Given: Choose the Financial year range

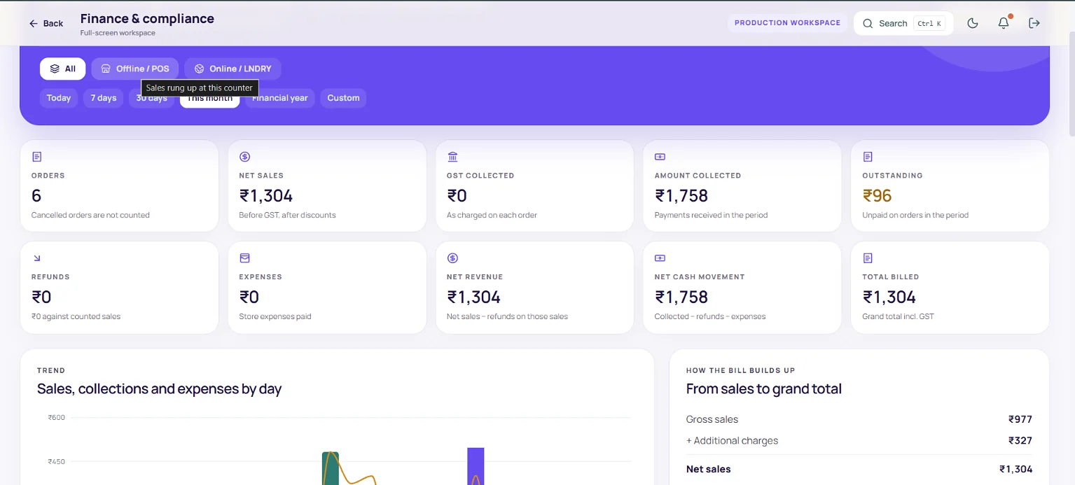Looking at the screenshot, I should pyautogui.click(x=280, y=98).
